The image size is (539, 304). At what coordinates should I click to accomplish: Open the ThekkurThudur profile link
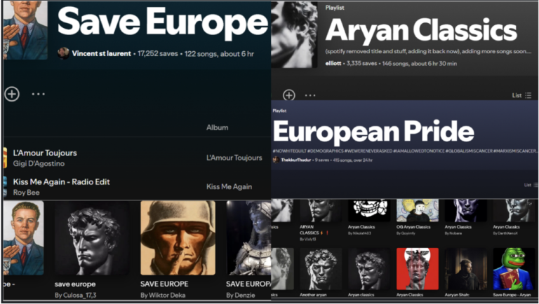[296, 160]
